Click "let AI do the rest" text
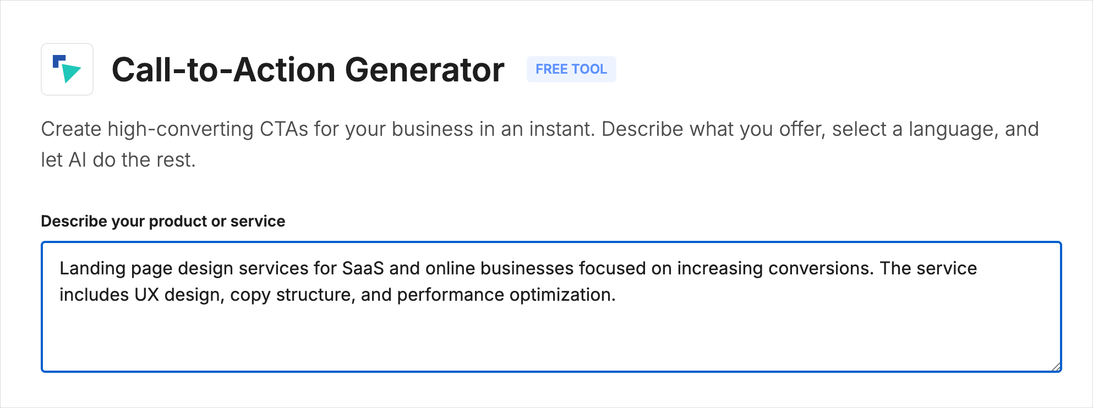Image resolution: width=1093 pixels, height=408 pixels. point(118,160)
